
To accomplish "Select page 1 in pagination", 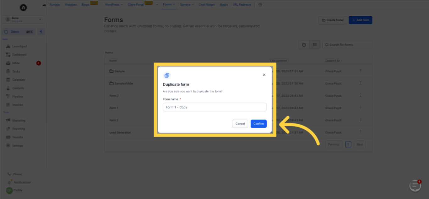I will pyautogui.click(x=348, y=144).
